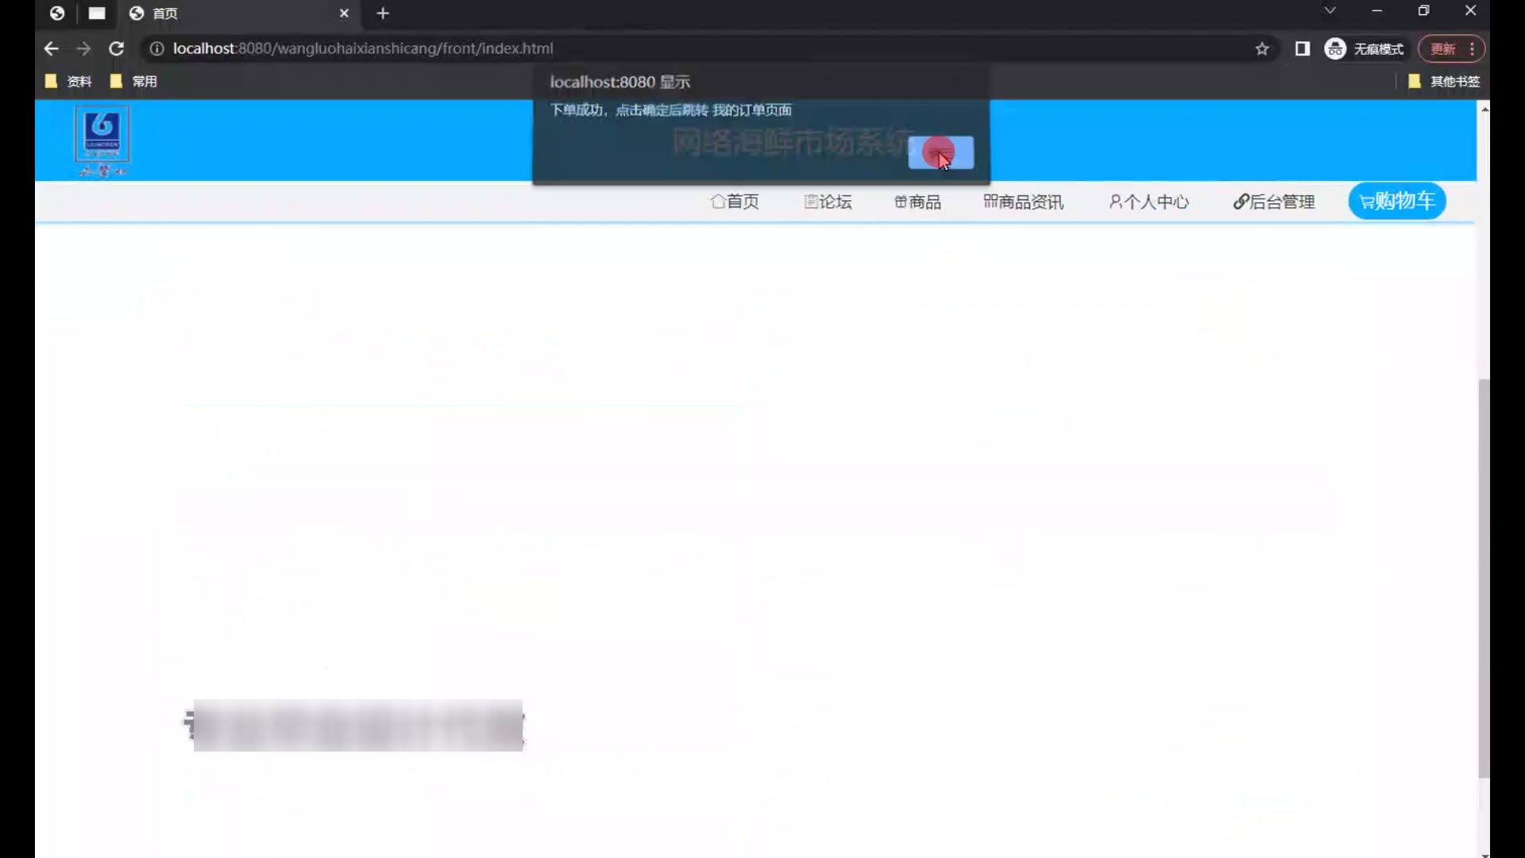The image size is (1525, 858).
Task: Open the 商品资讯 nav item
Action: [1023, 202]
